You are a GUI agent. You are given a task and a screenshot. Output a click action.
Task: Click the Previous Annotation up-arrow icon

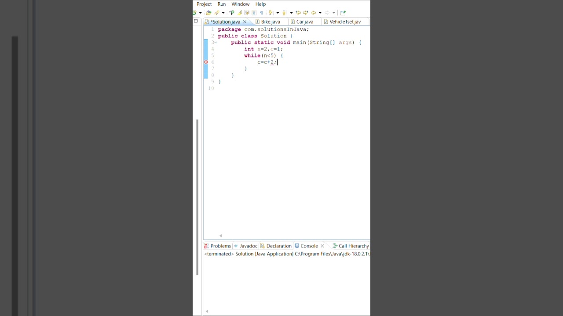pyautogui.click(x=284, y=13)
